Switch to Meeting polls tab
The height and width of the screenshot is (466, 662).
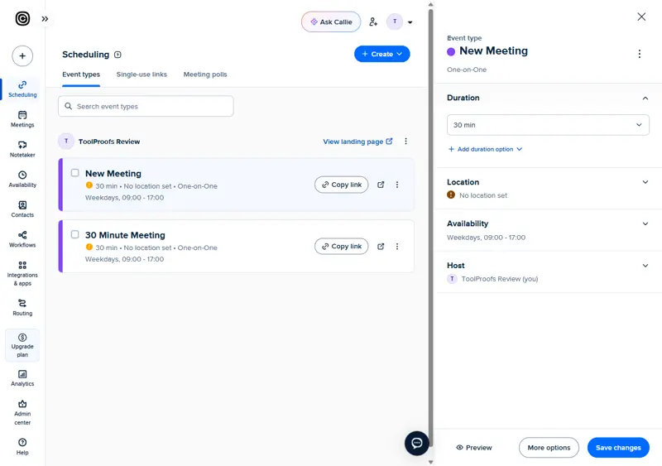[x=205, y=74]
